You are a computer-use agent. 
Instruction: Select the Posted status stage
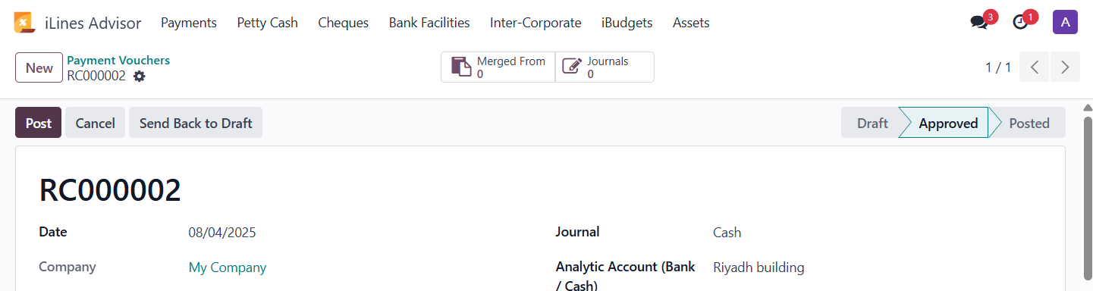(1029, 123)
